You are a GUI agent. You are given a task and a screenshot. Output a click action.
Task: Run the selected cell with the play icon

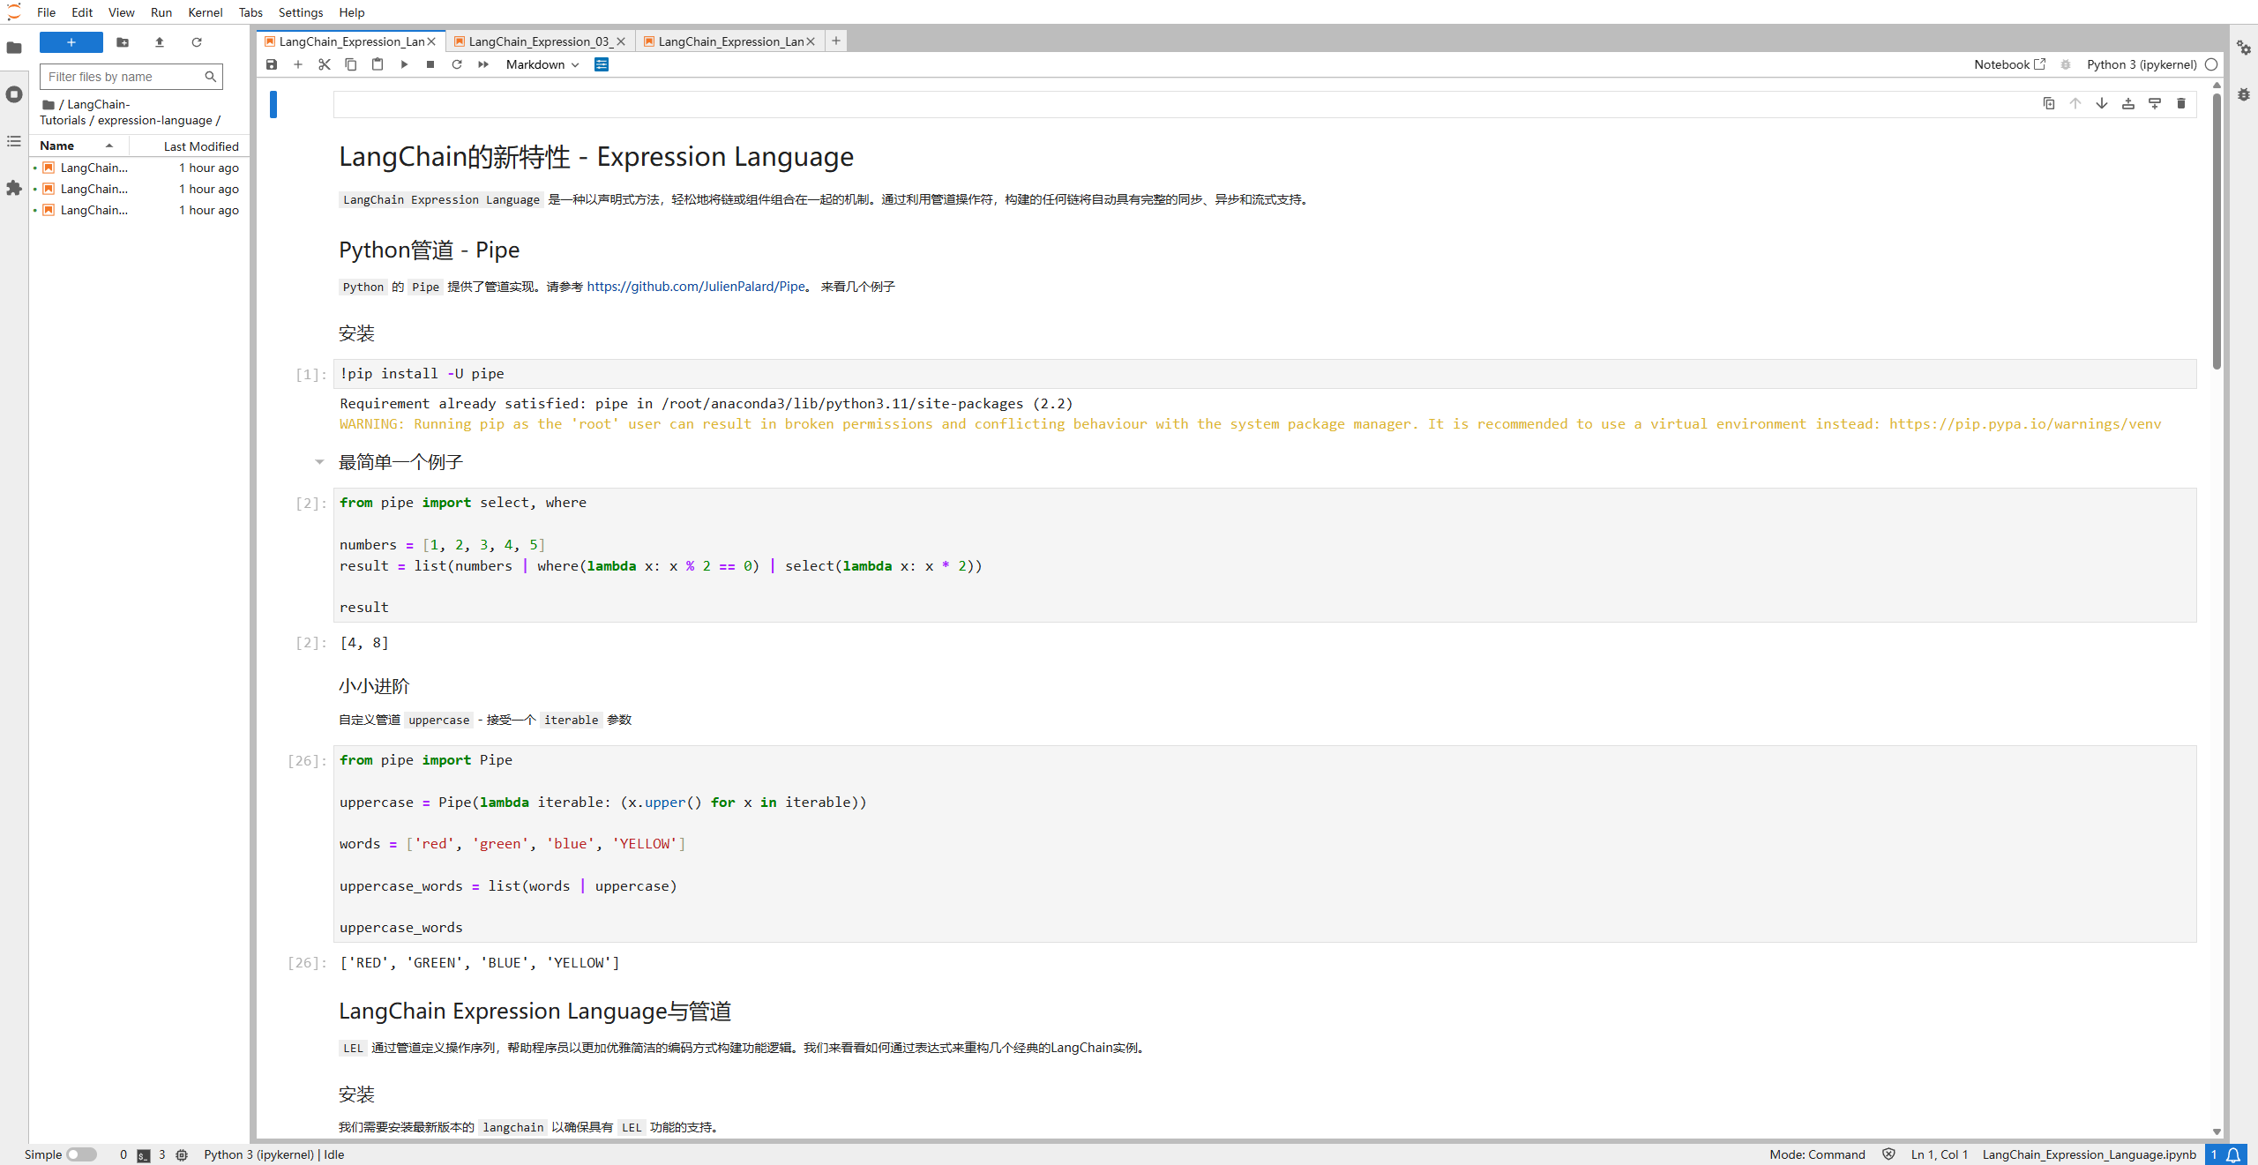click(404, 64)
